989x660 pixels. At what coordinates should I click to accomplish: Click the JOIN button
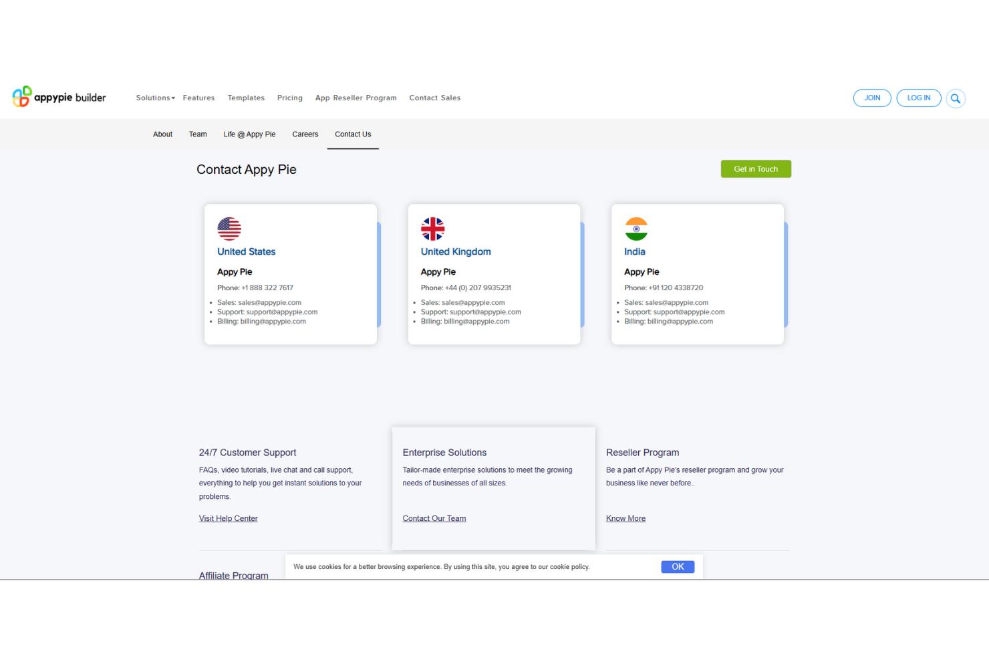[872, 98]
